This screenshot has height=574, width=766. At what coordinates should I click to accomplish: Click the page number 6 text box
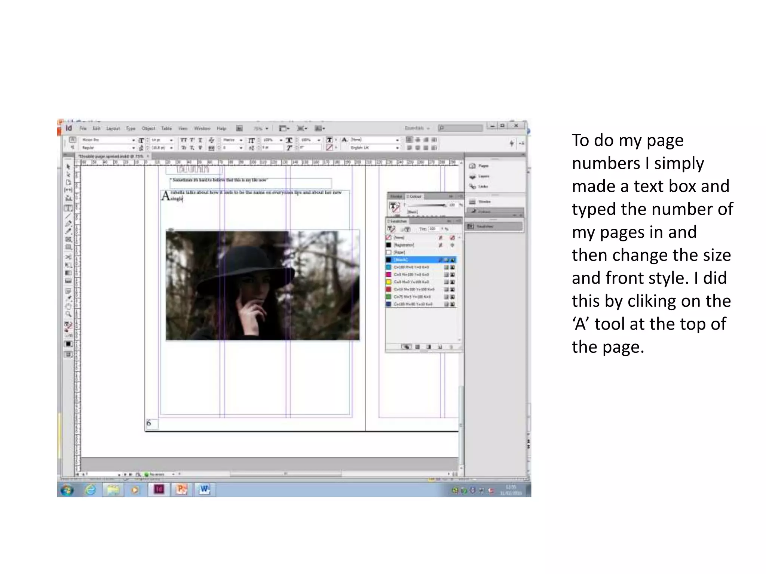click(x=152, y=424)
